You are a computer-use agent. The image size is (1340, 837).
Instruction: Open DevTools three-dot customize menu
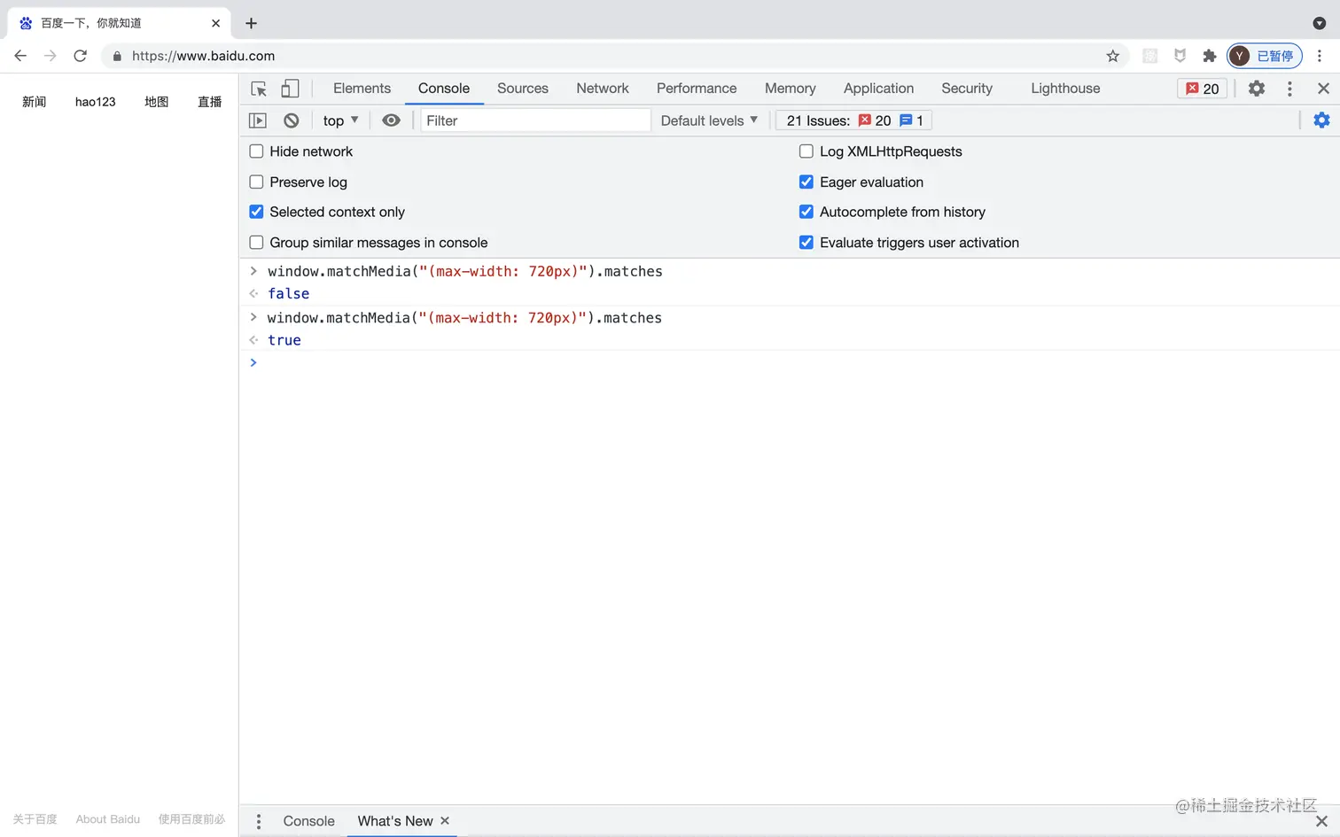(x=1289, y=89)
